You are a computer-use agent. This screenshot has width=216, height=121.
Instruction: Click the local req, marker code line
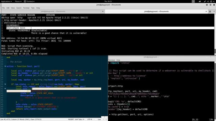point(48,80)
